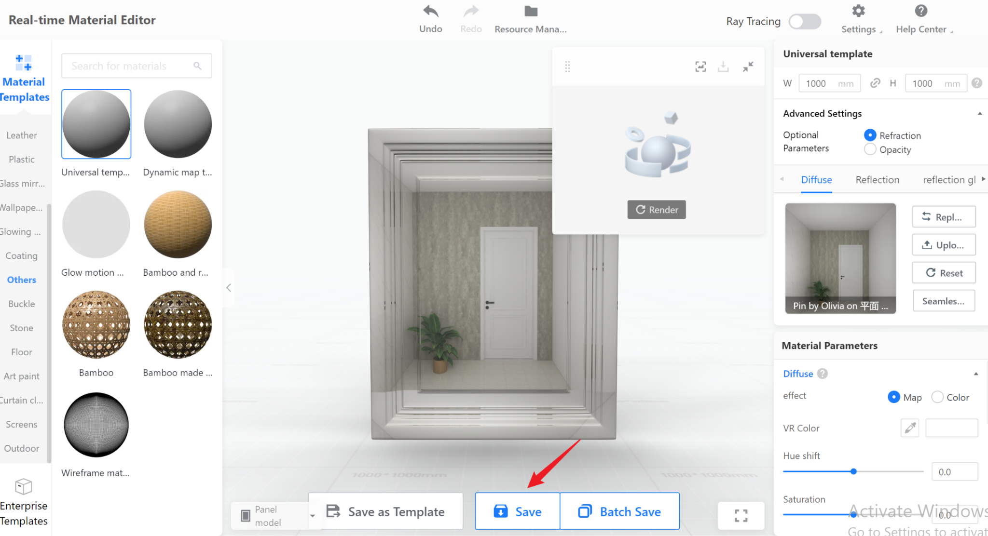Collapse the left materials panel
Image resolution: width=988 pixels, height=536 pixels.
coord(229,288)
